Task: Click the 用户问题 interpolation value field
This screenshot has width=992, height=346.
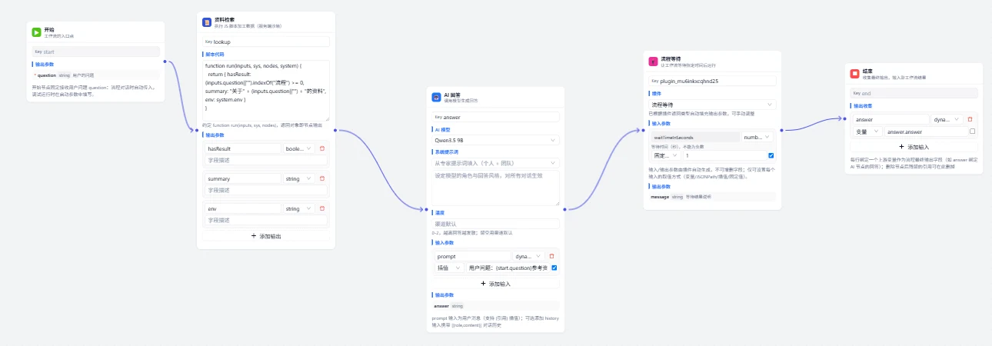Action: coord(507,268)
